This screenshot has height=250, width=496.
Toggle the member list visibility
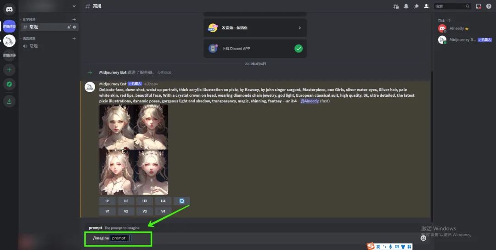pos(427,6)
